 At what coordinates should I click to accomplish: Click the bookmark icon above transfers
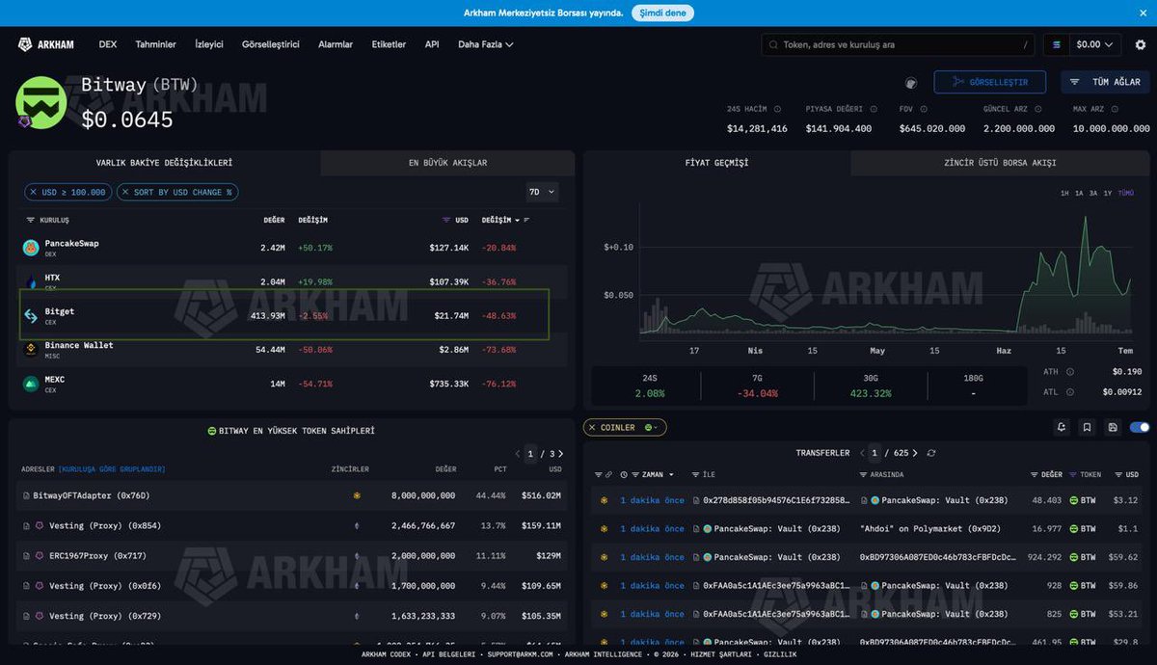pyautogui.click(x=1088, y=427)
